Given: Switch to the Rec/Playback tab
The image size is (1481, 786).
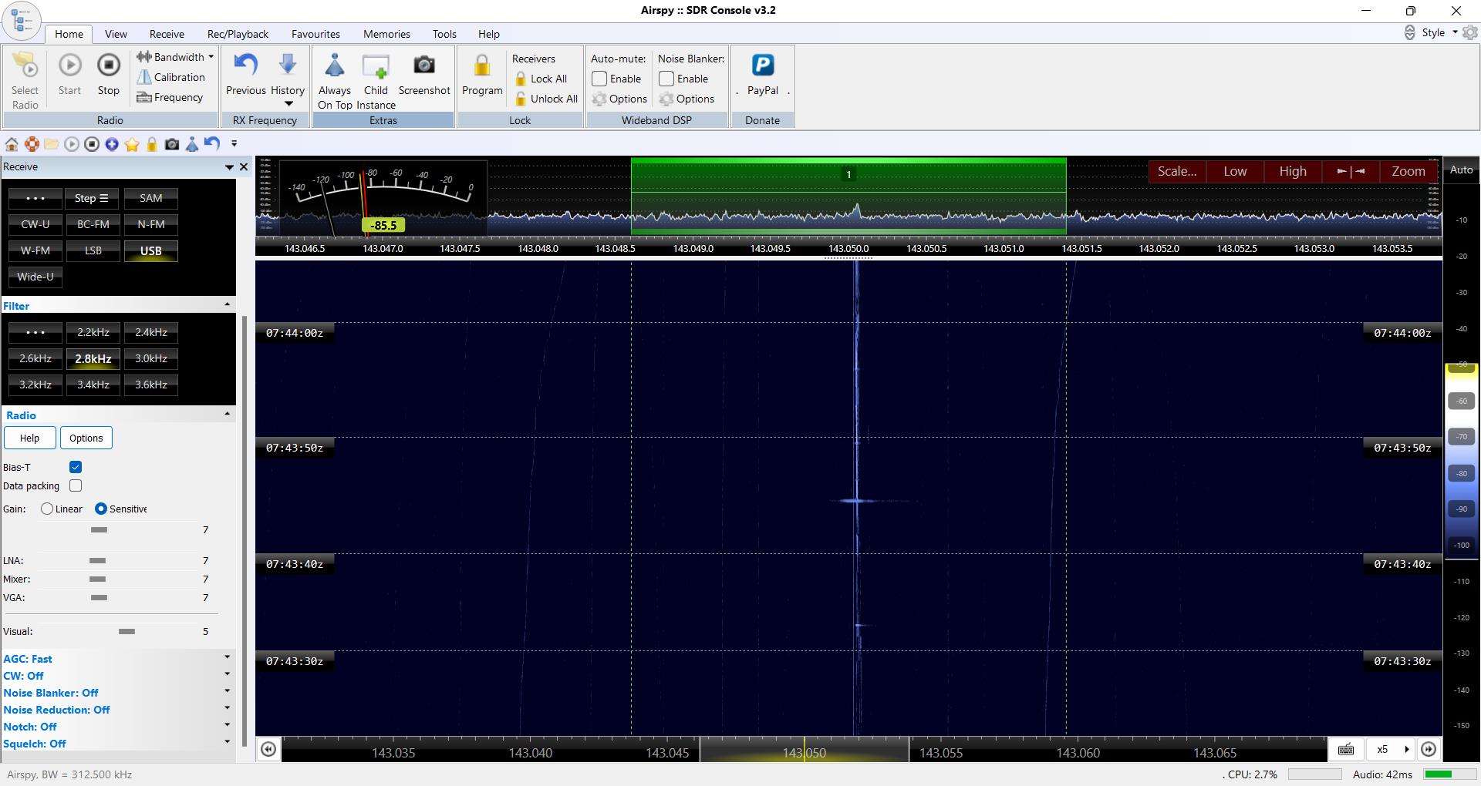Looking at the screenshot, I should (x=238, y=34).
